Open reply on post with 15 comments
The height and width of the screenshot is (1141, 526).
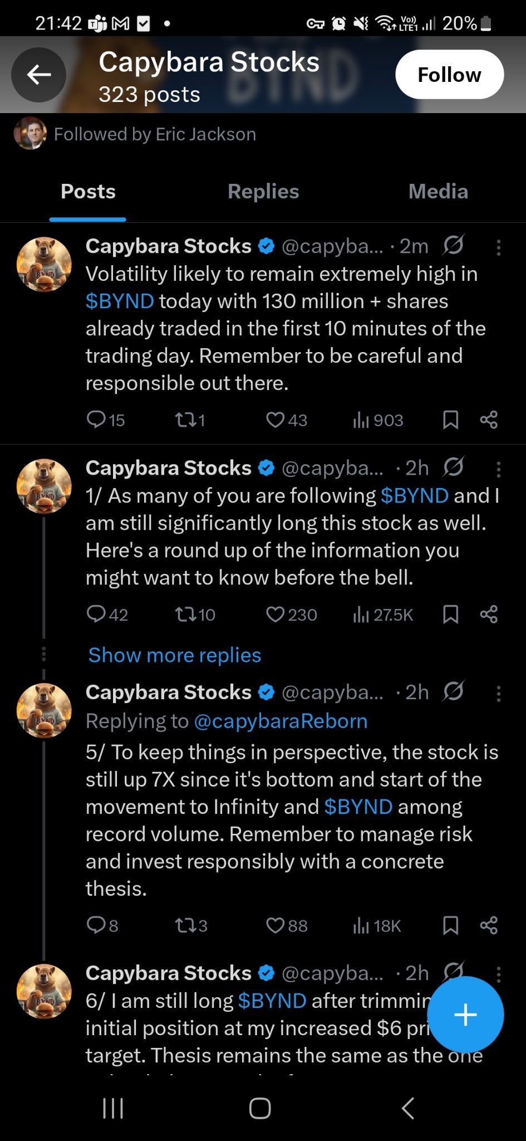pos(106,420)
